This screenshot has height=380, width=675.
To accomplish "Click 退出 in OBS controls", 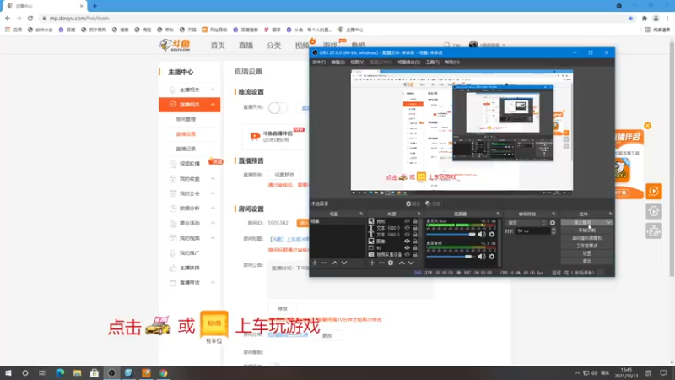I will pos(586,261).
